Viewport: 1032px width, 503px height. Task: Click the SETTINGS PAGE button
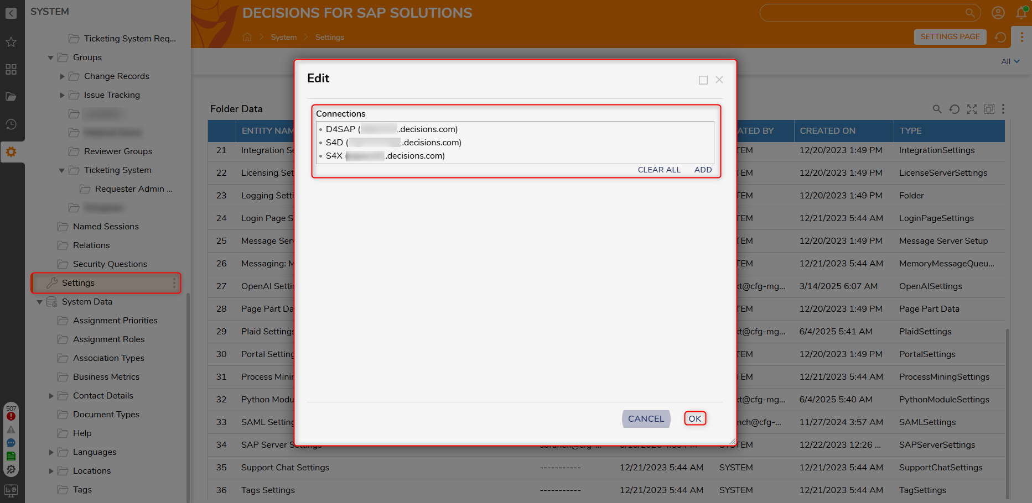click(950, 37)
